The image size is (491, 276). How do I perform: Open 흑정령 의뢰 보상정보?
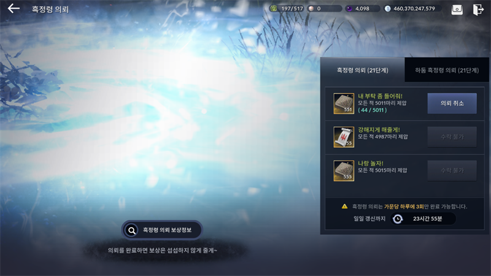coord(162,230)
